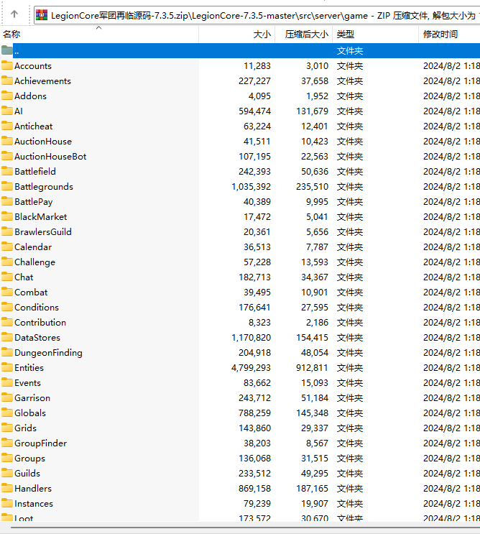Click the Accounts folder icon
The width and height of the screenshot is (480, 534).
6,65
